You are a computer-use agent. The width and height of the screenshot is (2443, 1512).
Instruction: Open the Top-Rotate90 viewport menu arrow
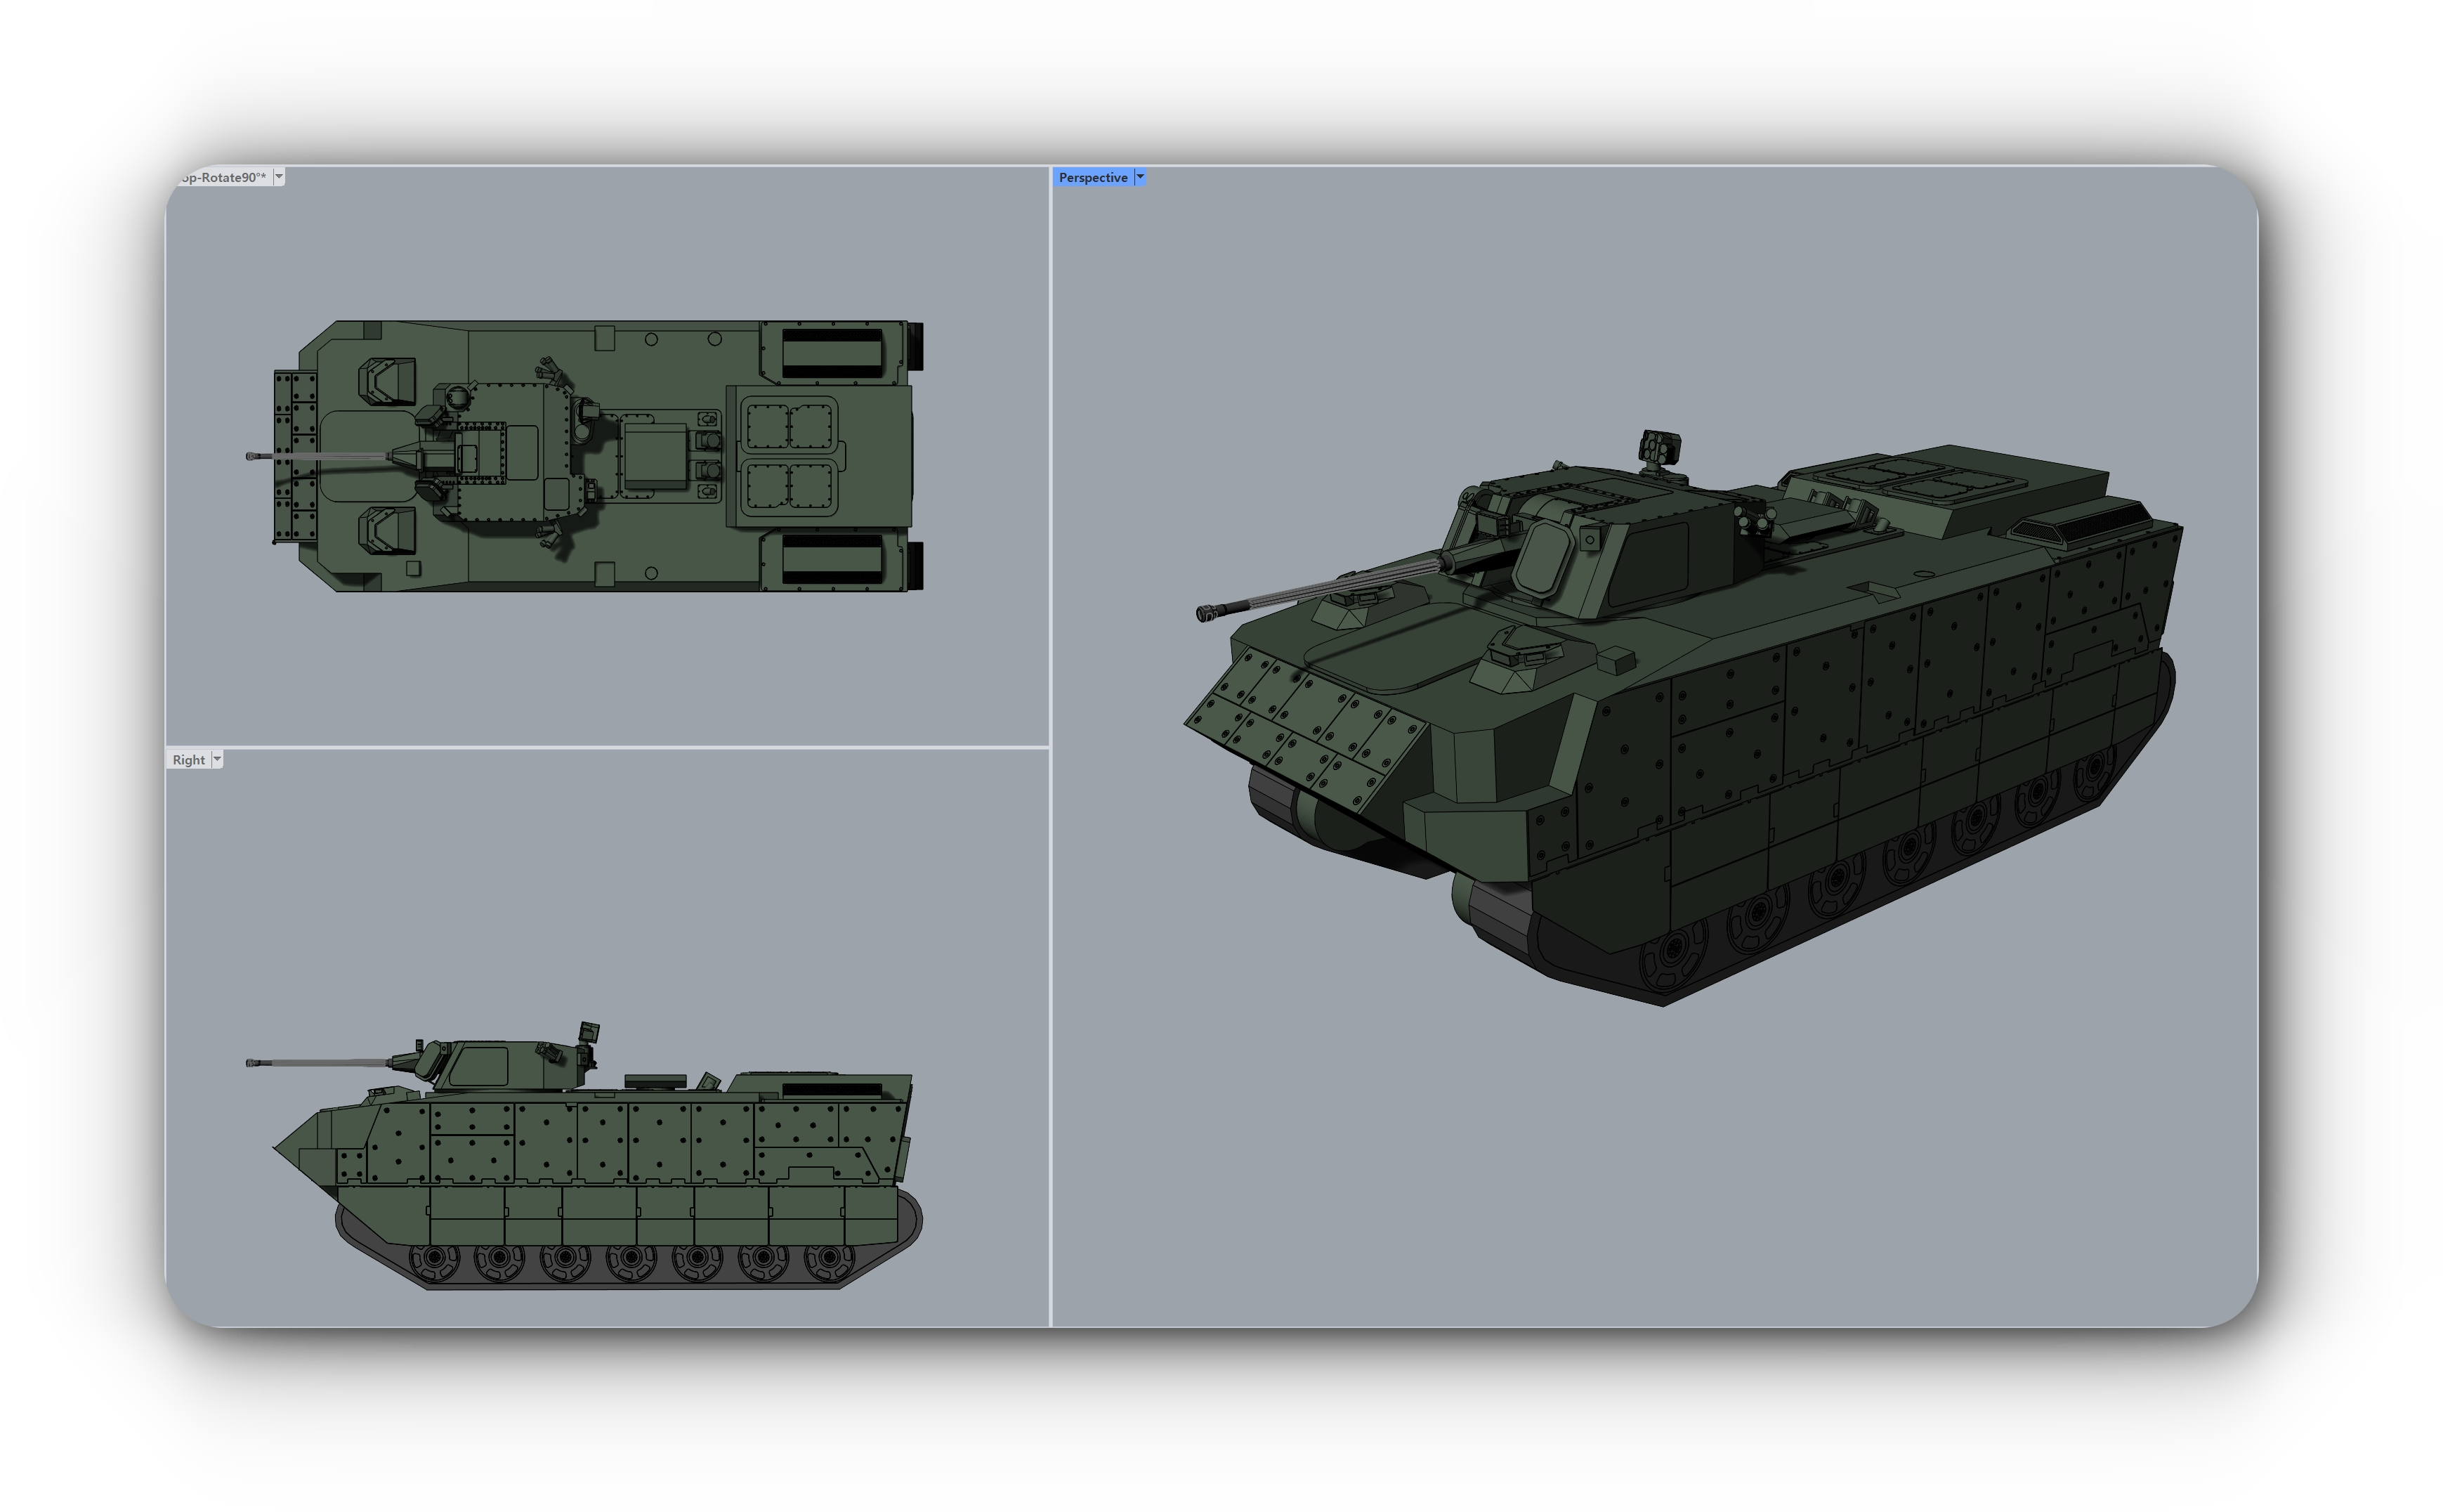pos(279,177)
